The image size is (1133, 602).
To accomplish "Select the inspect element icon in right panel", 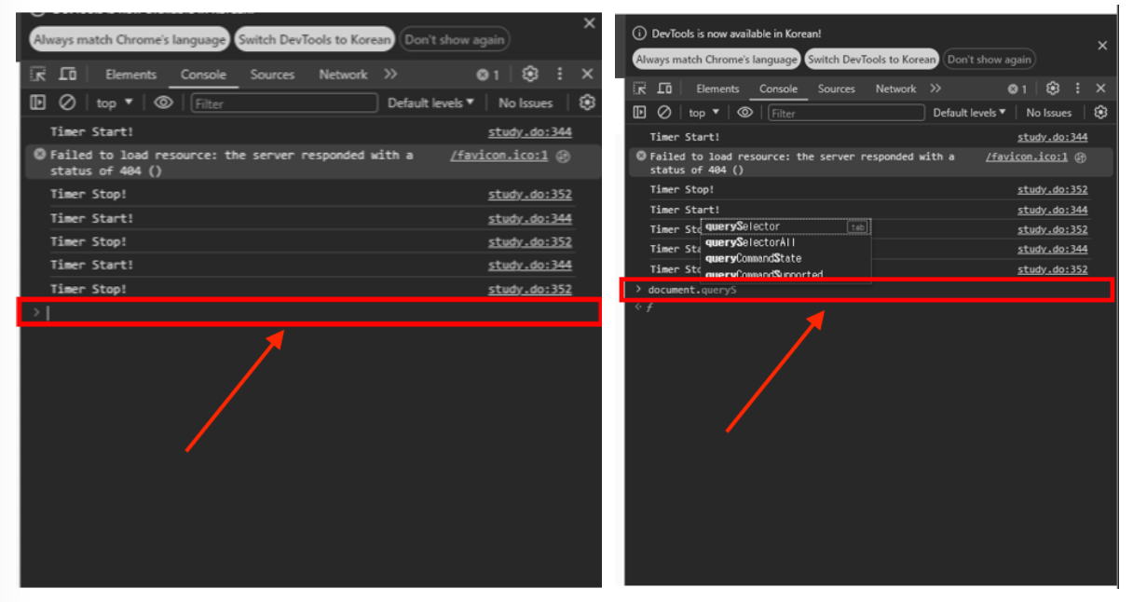I will coord(640,89).
